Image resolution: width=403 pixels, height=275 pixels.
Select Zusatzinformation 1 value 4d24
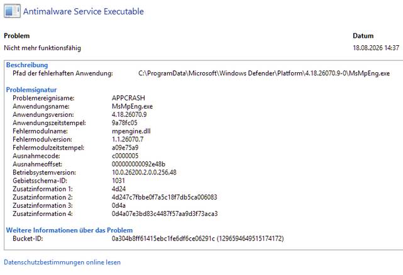point(119,189)
